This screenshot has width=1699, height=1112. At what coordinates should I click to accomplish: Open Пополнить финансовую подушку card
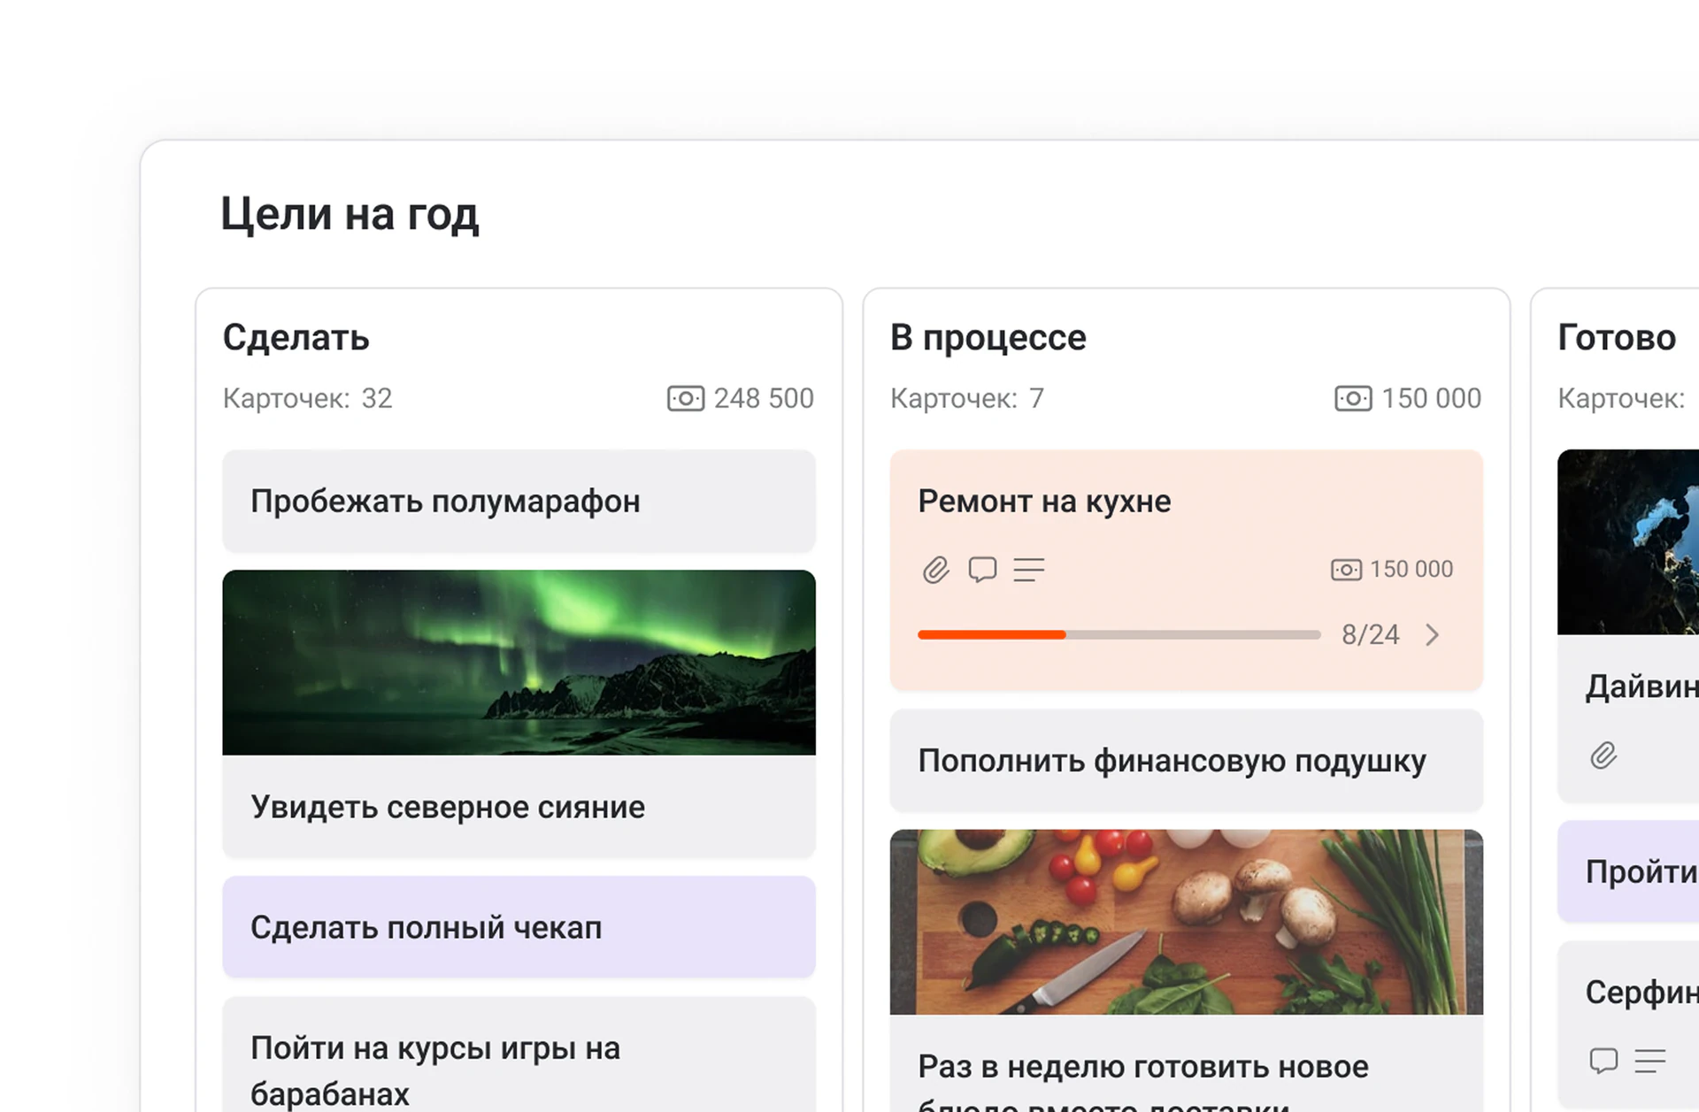pyautogui.click(x=1187, y=761)
